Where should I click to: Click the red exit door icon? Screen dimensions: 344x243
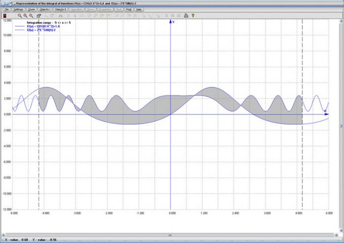pos(5,16)
